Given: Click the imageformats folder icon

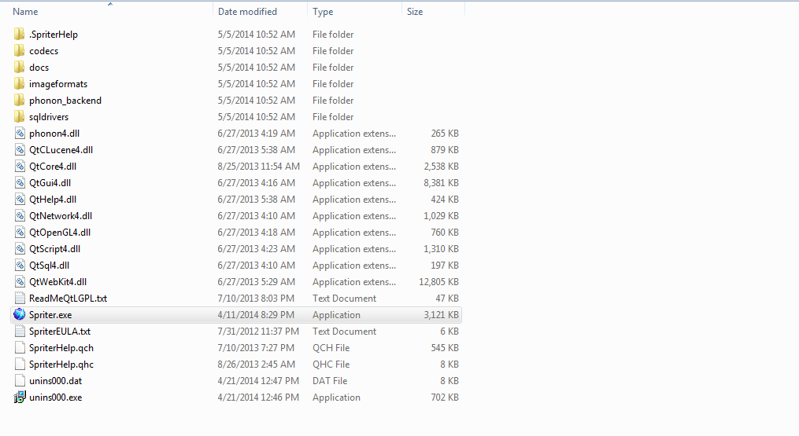Looking at the screenshot, I should (20, 84).
